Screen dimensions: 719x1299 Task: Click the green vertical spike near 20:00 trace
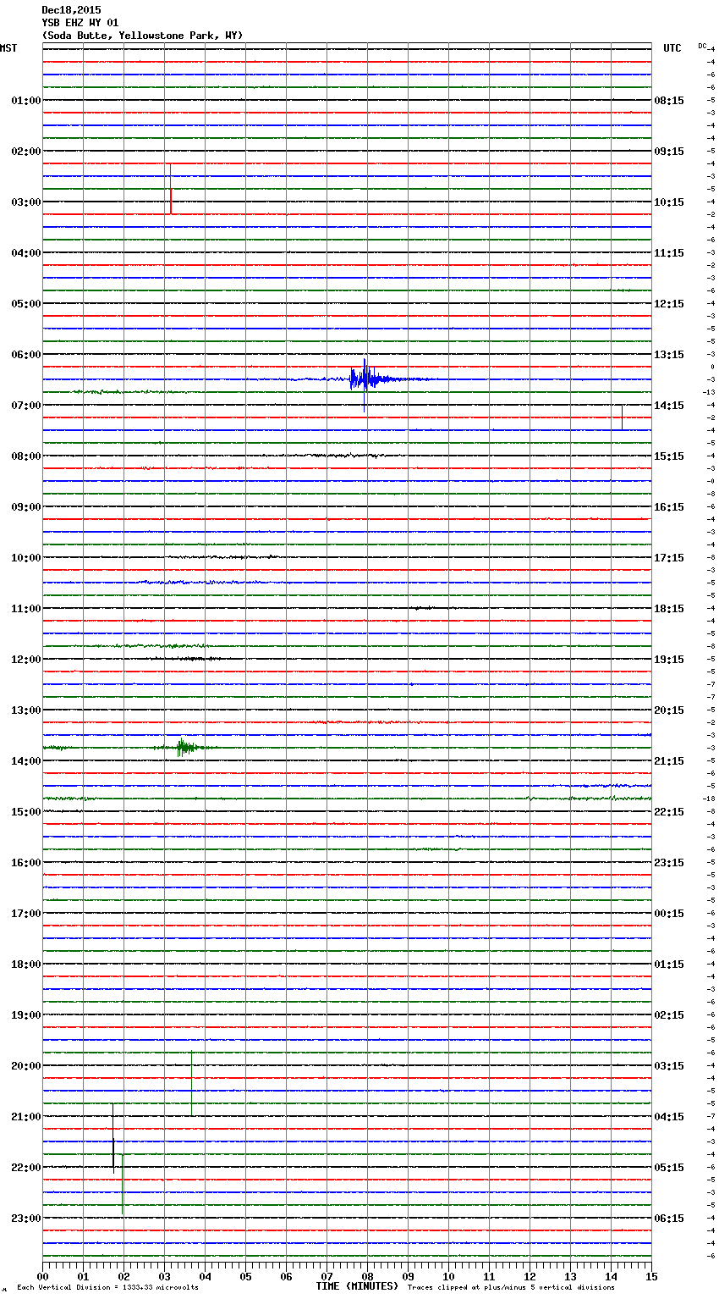click(191, 1084)
